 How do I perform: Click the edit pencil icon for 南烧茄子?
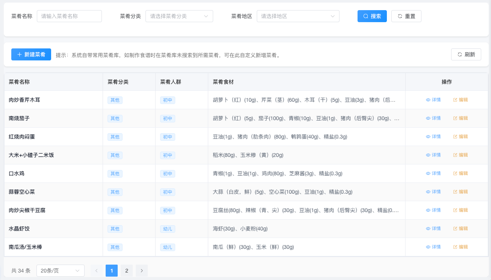[x=454, y=118]
